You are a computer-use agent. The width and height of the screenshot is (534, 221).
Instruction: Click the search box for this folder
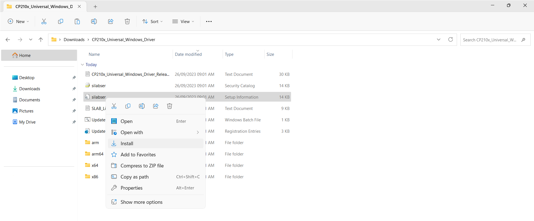(489, 40)
